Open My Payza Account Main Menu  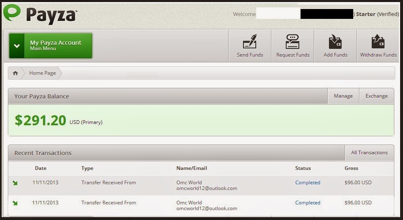click(x=51, y=46)
